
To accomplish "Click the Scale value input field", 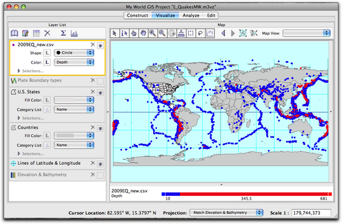I will click(311, 213).
